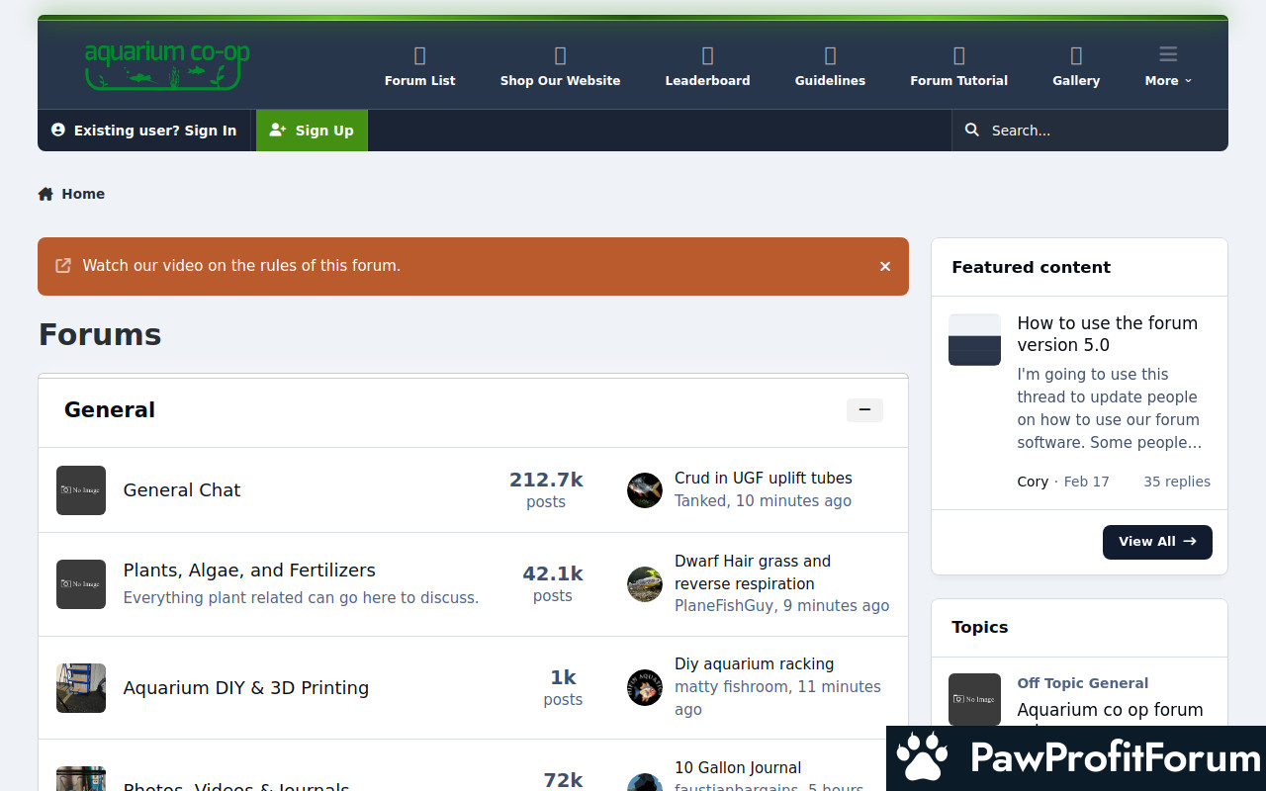Screen dimensions: 1266x791
Task: Click the green Sign Up button
Action: coord(312,131)
